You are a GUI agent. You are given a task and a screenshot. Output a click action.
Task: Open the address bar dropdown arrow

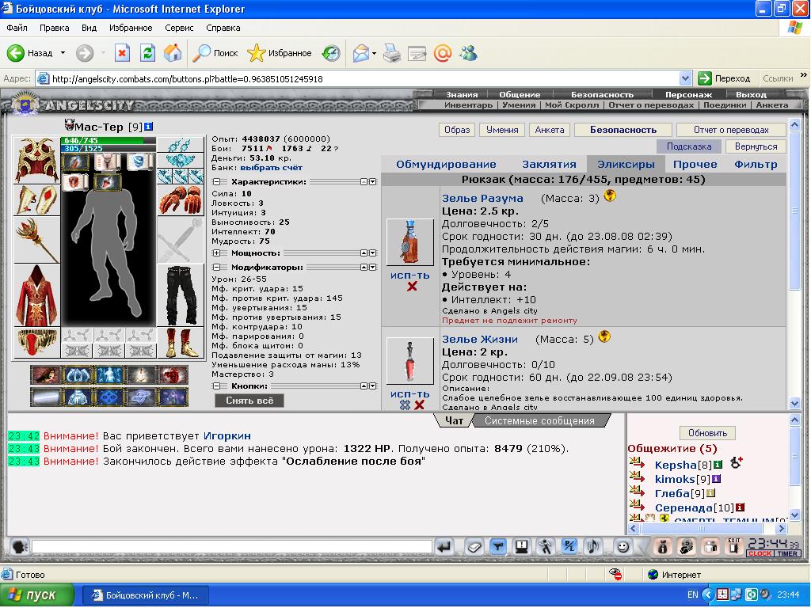685,78
